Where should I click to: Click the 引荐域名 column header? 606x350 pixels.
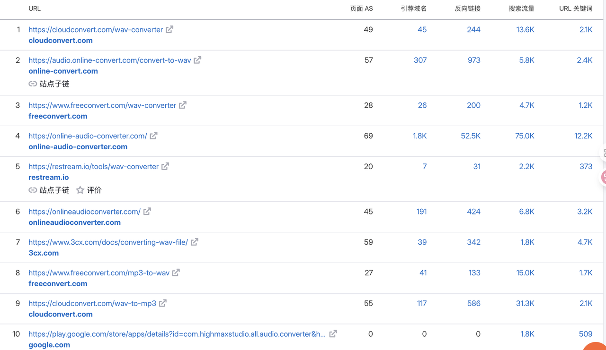(x=414, y=9)
